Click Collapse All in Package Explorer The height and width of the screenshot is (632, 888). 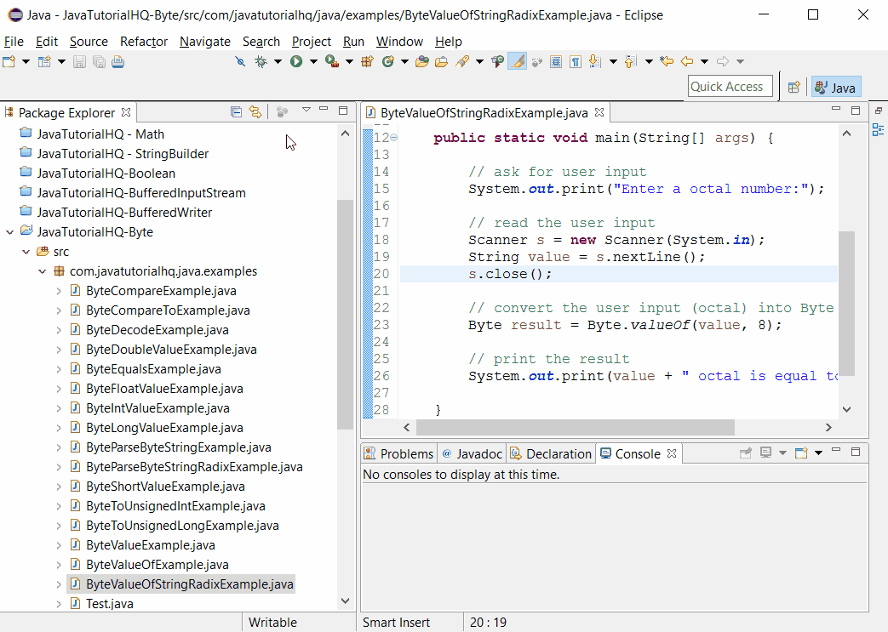[236, 111]
